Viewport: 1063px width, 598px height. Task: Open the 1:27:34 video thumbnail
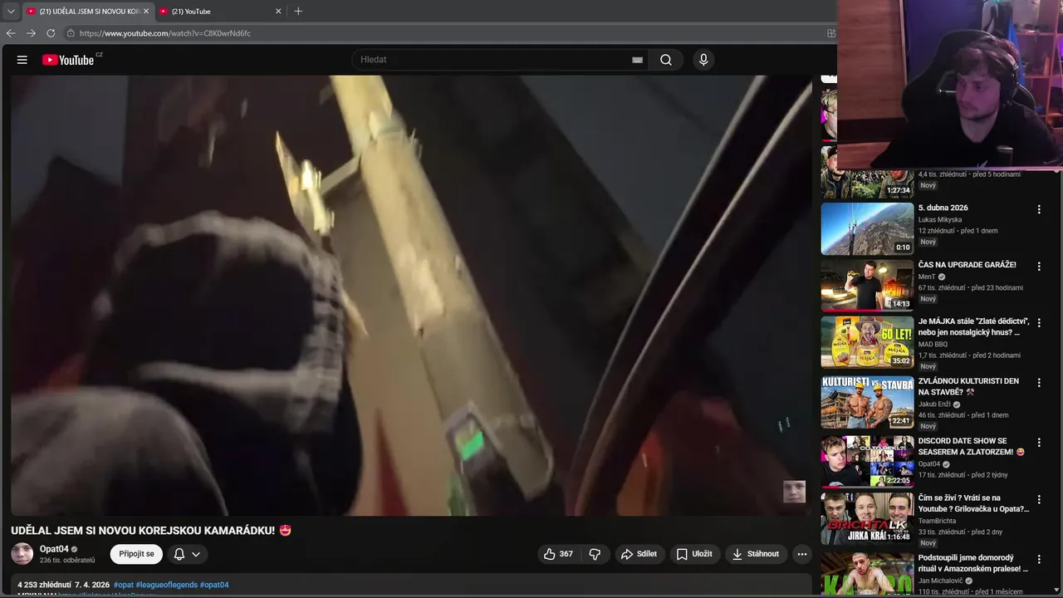pos(867,173)
